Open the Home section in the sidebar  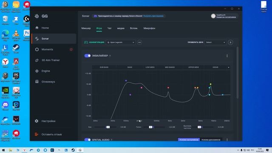point(54,28)
